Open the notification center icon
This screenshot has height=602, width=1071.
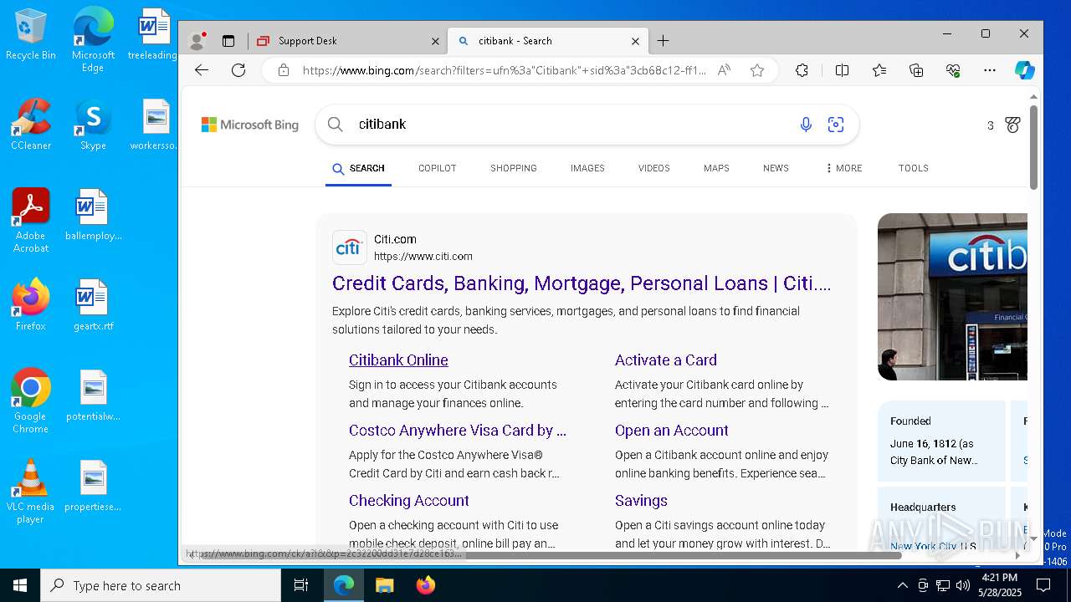click(x=1044, y=585)
